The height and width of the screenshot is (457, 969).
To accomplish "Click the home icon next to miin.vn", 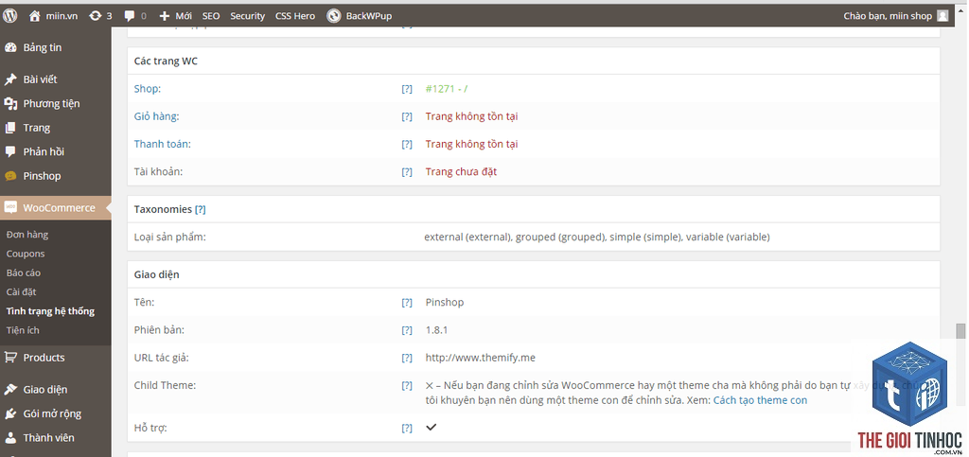I will (x=35, y=15).
